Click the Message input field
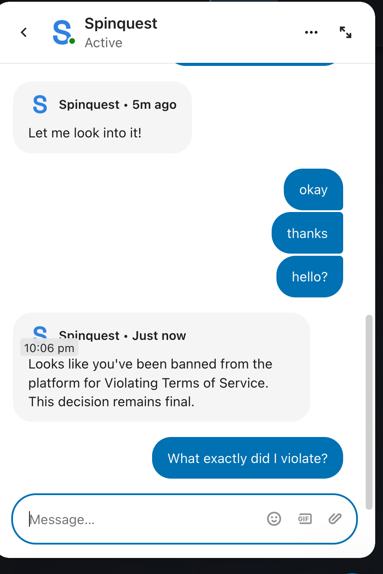 point(143,519)
